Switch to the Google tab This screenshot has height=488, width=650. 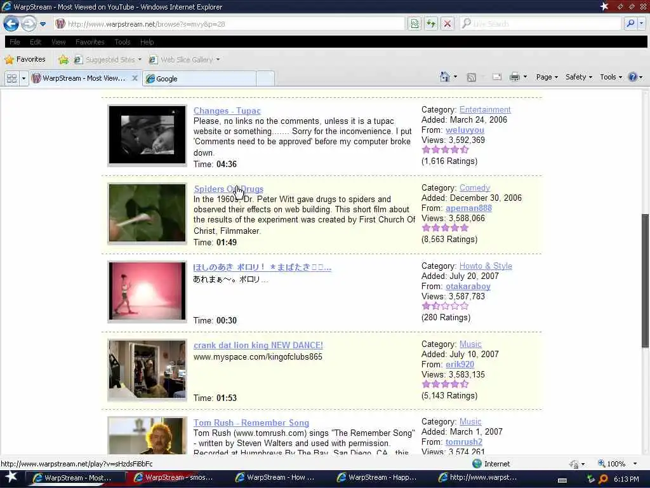click(x=199, y=78)
